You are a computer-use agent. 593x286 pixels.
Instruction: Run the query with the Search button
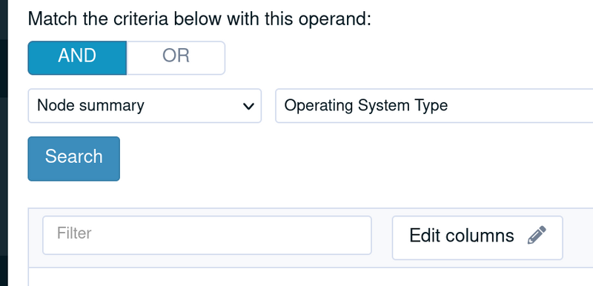click(x=73, y=159)
